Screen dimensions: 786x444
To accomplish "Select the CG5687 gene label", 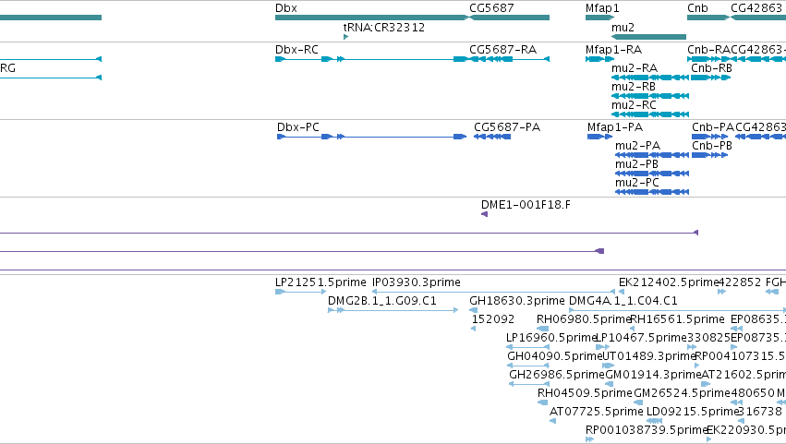I will pos(491,8).
